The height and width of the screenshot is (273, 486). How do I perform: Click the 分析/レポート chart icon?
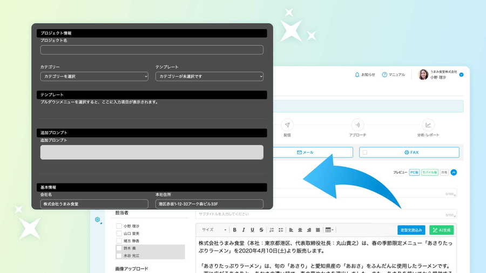[428, 124]
